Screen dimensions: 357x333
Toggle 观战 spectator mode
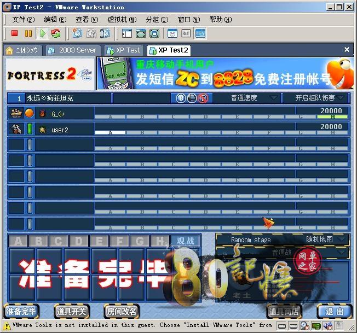point(185,241)
